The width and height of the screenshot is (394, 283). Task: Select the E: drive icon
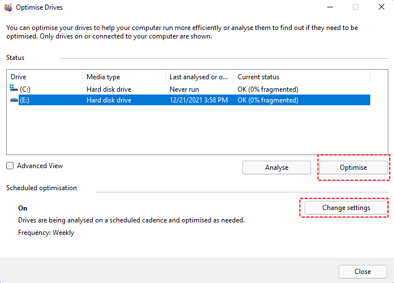(x=14, y=100)
